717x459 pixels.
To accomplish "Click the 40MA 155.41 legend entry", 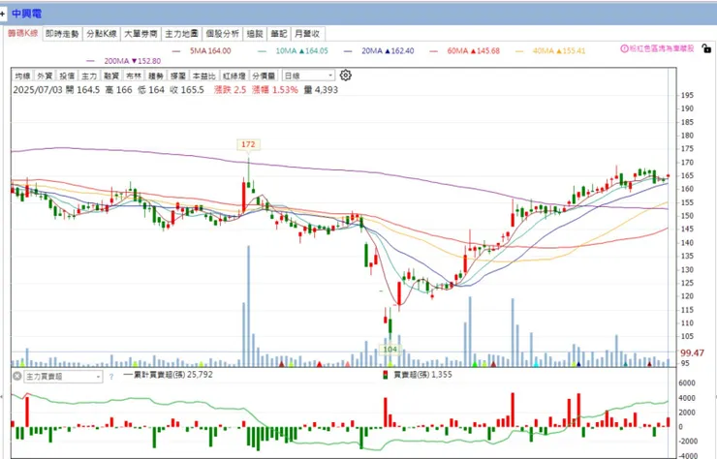I will [x=559, y=51].
